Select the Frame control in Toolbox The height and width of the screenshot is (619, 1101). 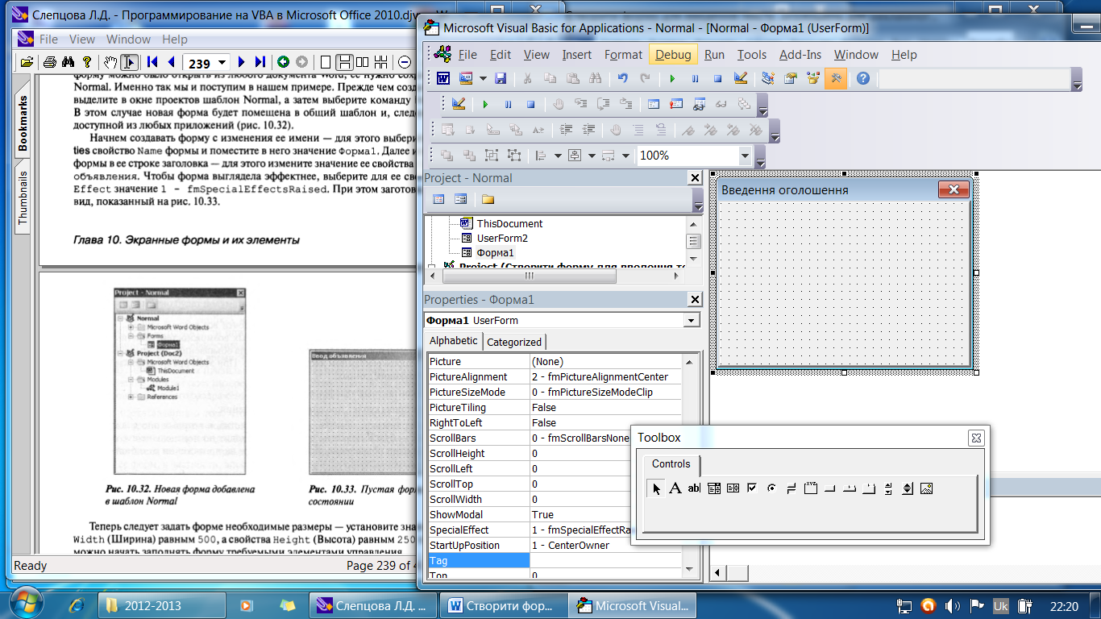[811, 488]
